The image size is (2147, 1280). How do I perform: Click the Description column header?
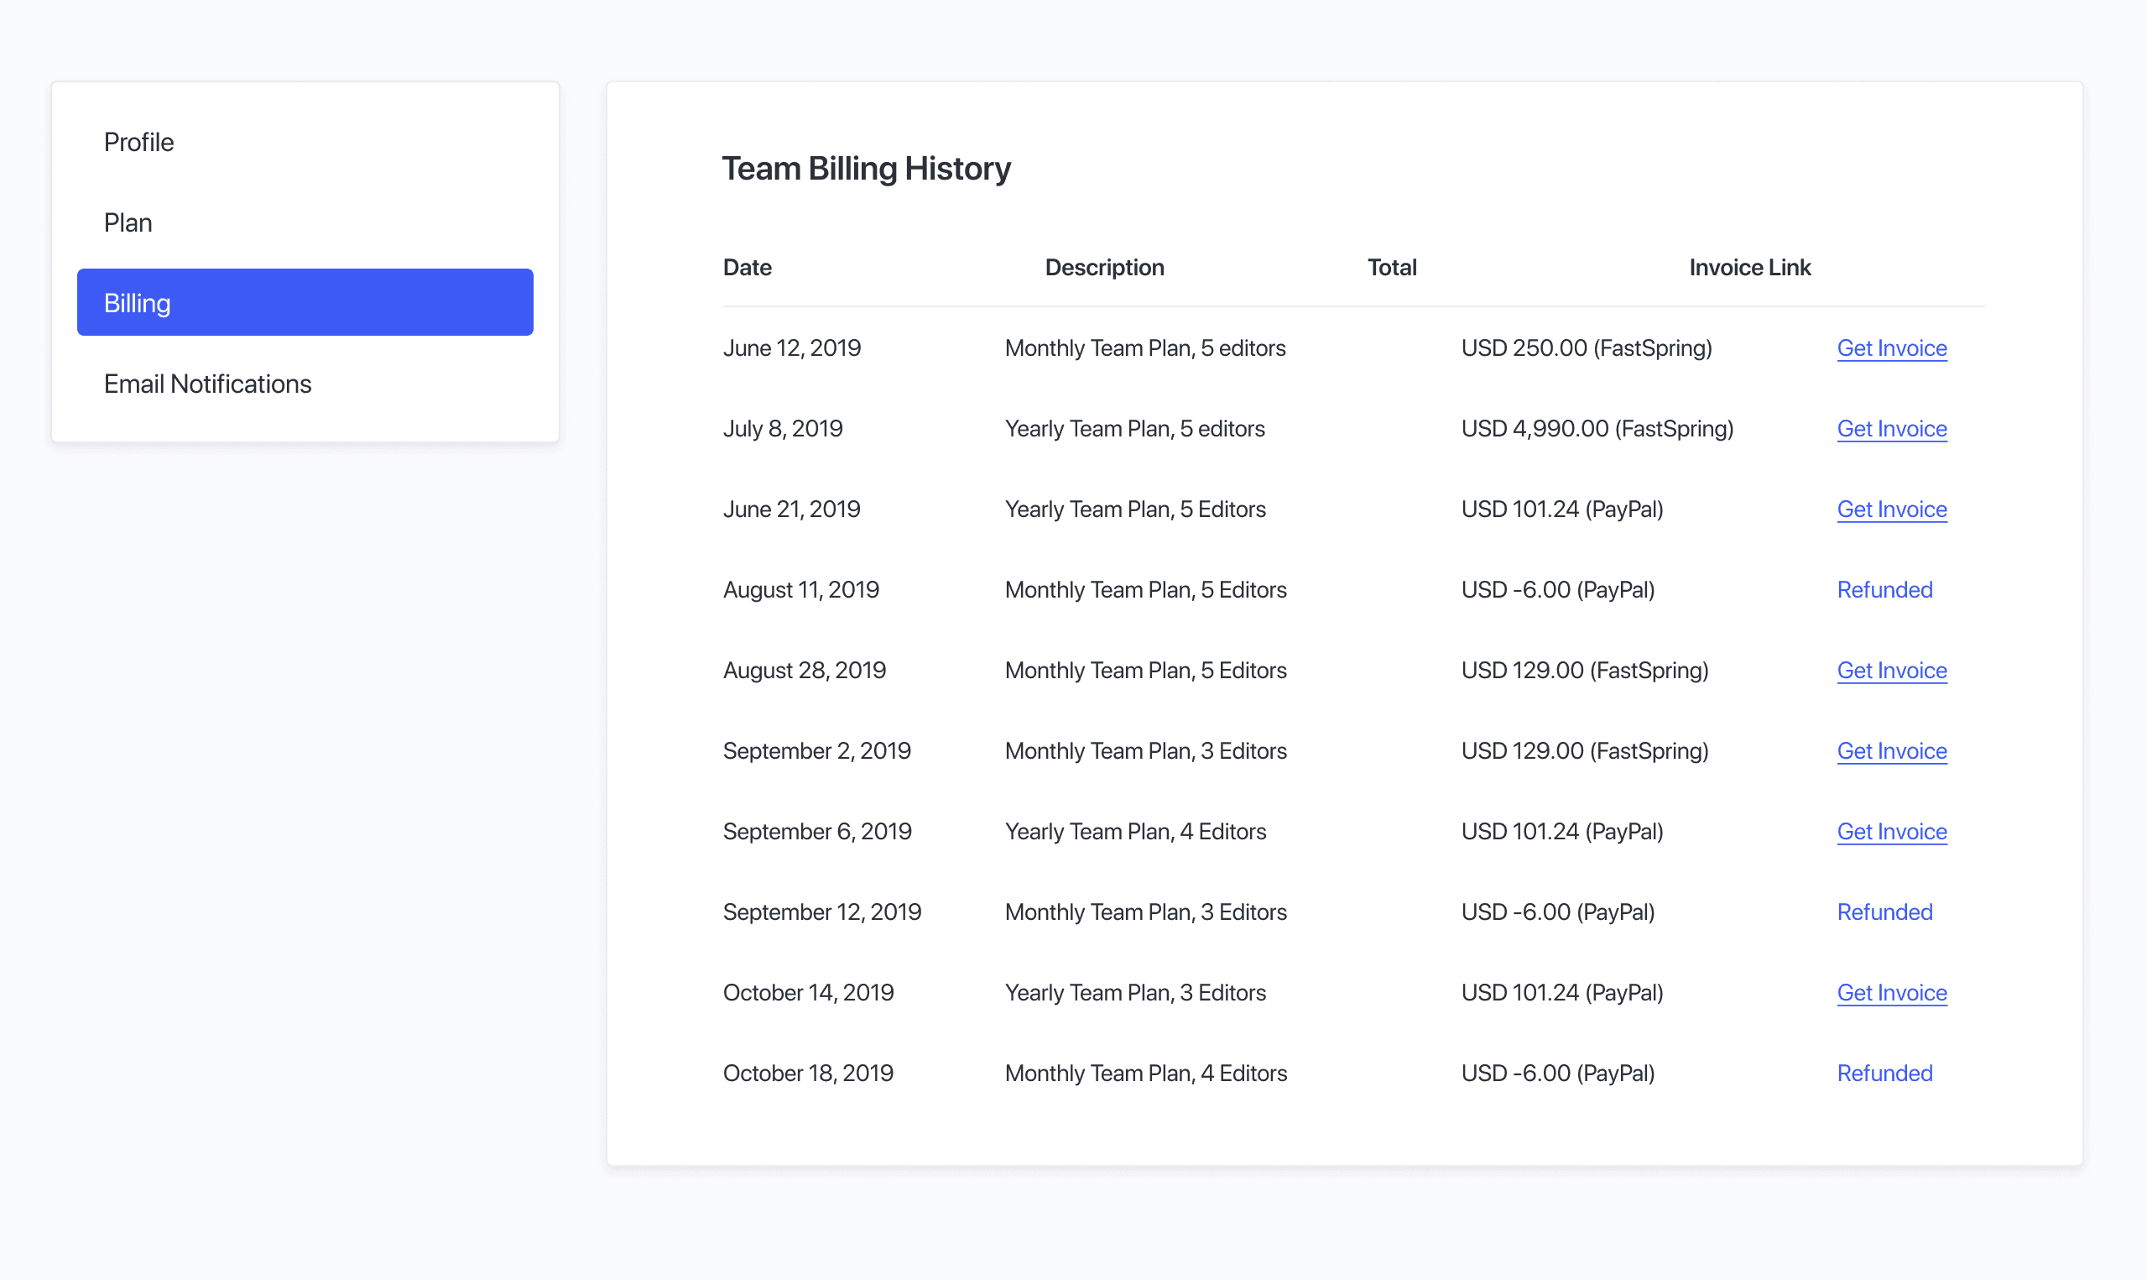[1104, 268]
